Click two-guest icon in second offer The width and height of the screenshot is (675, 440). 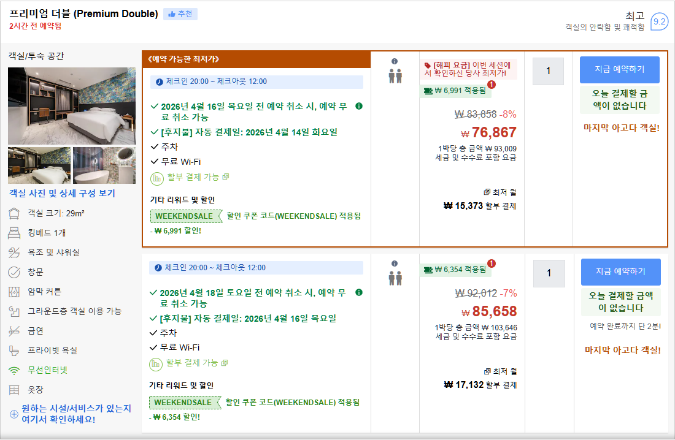tap(395, 278)
